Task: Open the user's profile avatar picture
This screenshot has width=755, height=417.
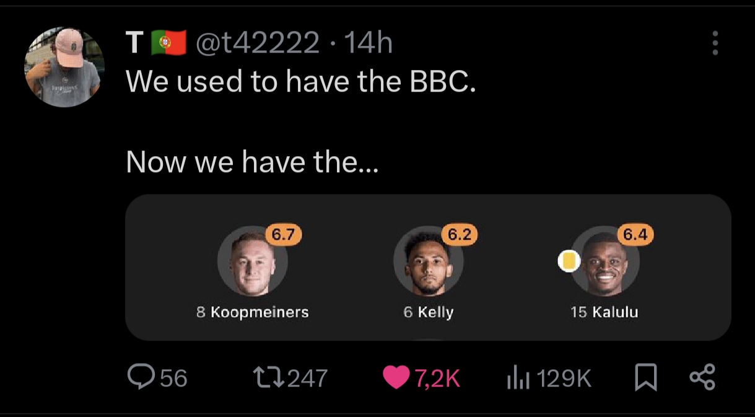Action: tap(63, 67)
